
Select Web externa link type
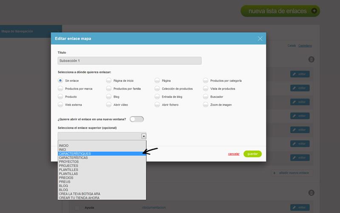(60, 105)
